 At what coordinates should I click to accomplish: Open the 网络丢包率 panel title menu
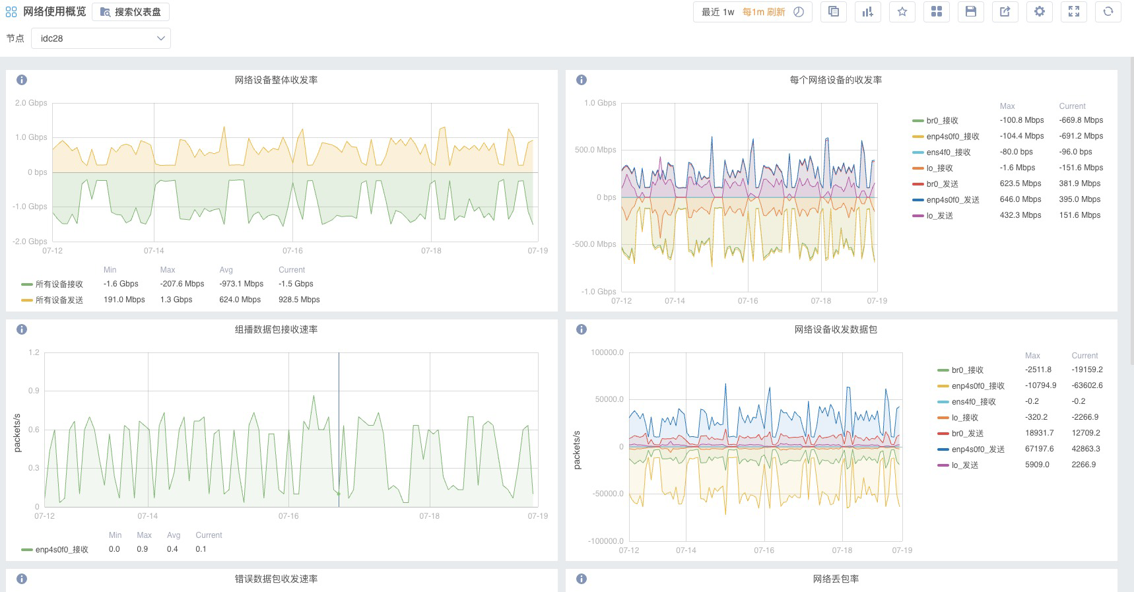[x=836, y=579]
